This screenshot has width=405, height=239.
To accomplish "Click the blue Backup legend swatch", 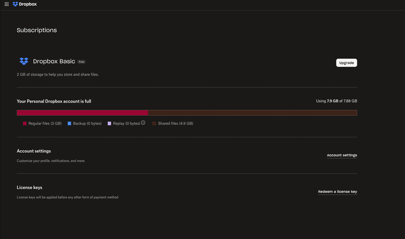I will point(69,123).
